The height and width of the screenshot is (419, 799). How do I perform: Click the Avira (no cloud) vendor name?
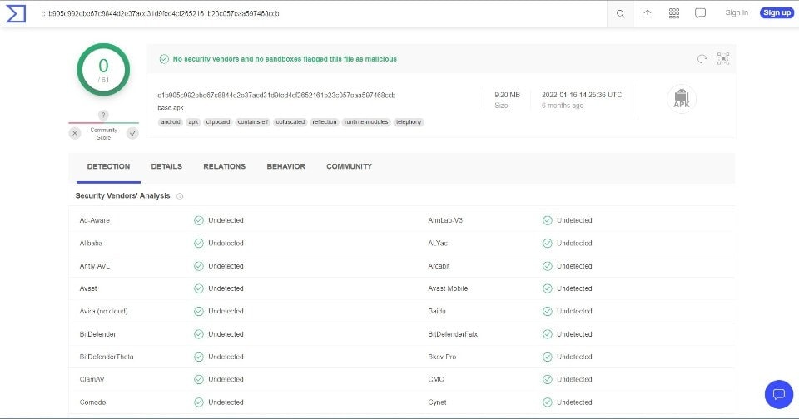[103, 311]
